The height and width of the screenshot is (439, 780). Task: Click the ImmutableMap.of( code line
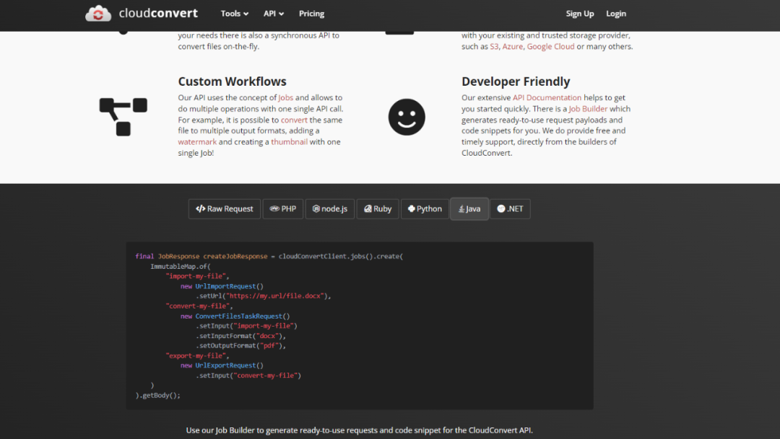[x=181, y=266]
